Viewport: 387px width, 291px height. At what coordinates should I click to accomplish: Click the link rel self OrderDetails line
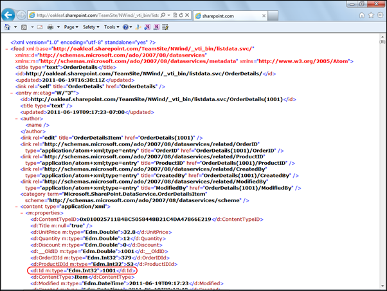(90, 86)
